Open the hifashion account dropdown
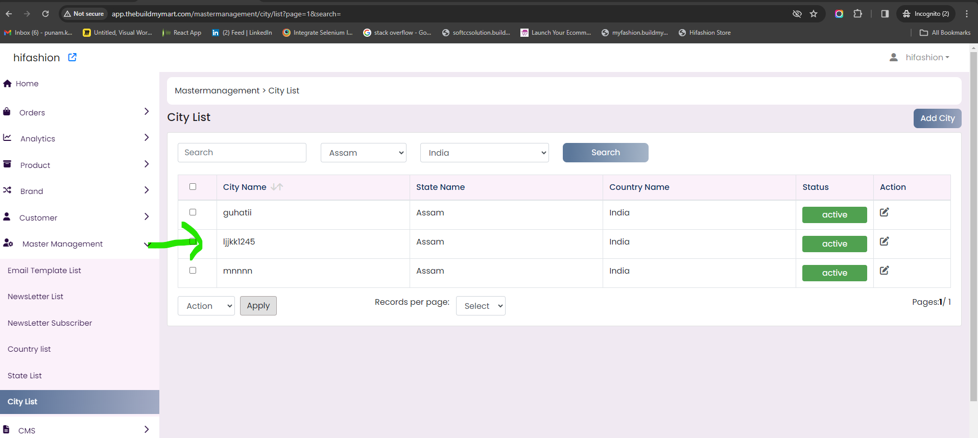The width and height of the screenshot is (978, 438). click(x=927, y=57)
